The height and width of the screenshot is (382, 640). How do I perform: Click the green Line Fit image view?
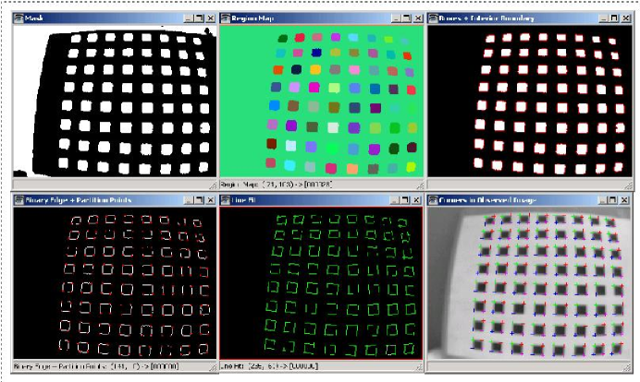coord(321,283)
